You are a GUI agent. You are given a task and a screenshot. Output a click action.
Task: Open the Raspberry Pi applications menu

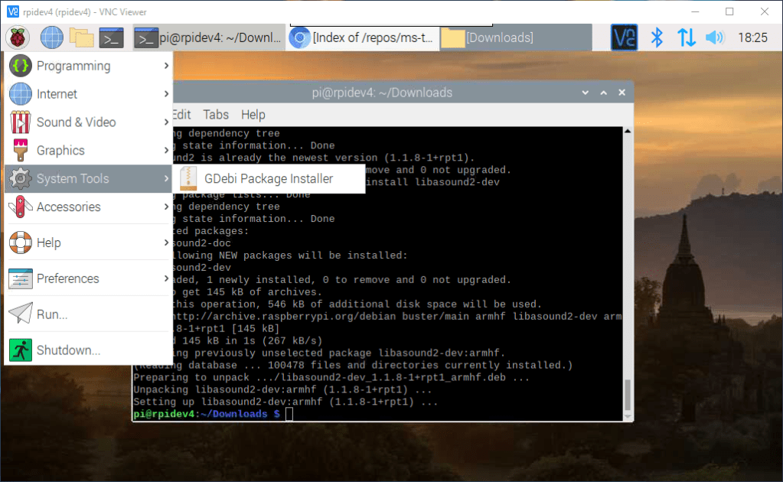point(17,37)
